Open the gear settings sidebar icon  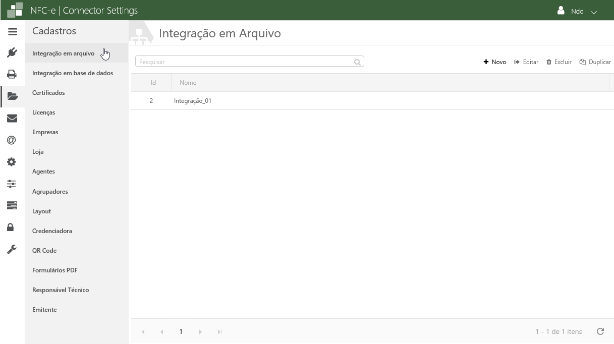(12, 162)
